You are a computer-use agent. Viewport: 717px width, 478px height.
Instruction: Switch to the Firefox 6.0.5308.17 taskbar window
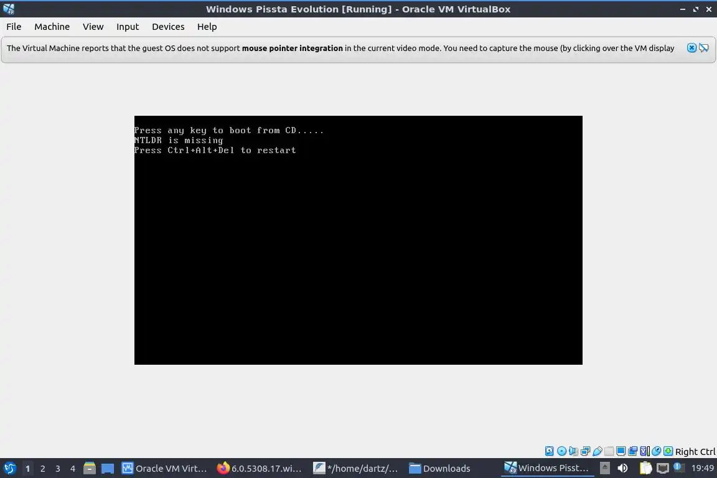[260, 468]
